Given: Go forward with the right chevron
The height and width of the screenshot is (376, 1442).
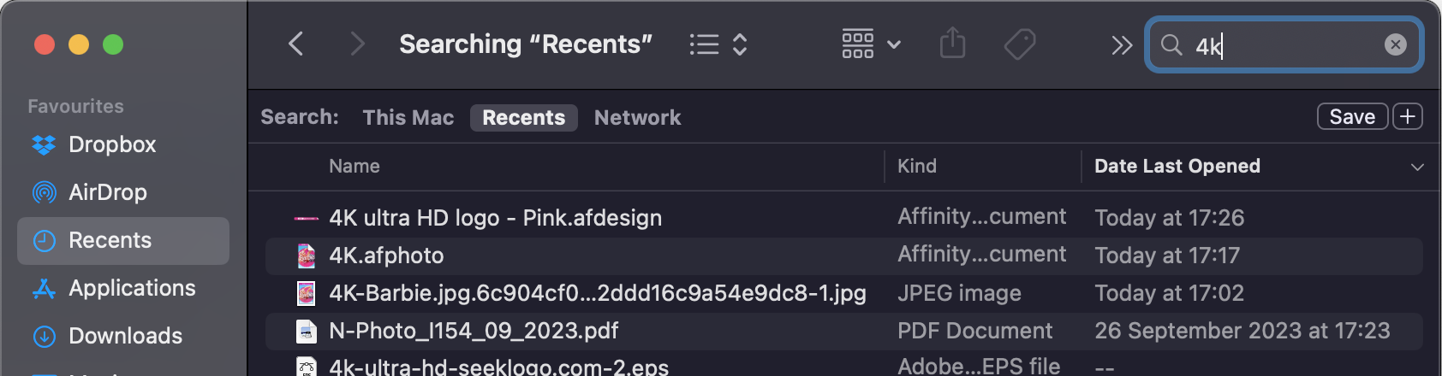Looking at the screenshot, I should click(358, 44).
